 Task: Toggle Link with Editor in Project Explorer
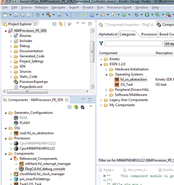point(61,24)
